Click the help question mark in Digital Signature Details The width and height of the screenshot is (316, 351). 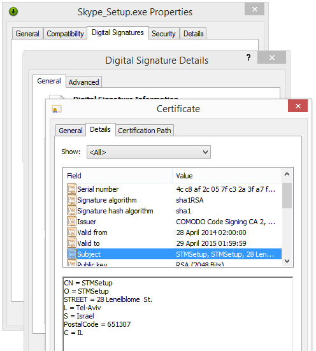(x=248, y=57)
